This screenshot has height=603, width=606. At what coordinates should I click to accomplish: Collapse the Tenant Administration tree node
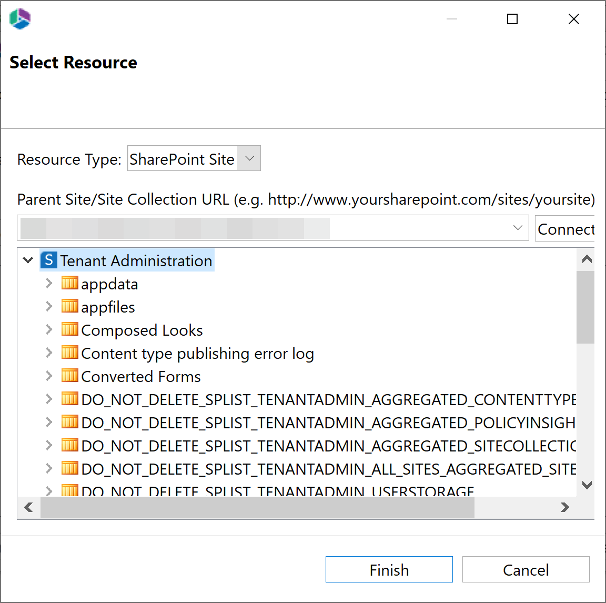(x=27, y=260)
